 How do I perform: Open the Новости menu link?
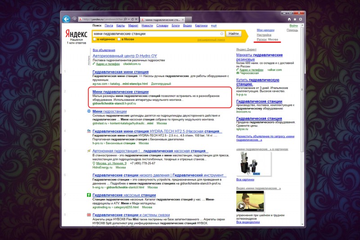coord(147,26)
